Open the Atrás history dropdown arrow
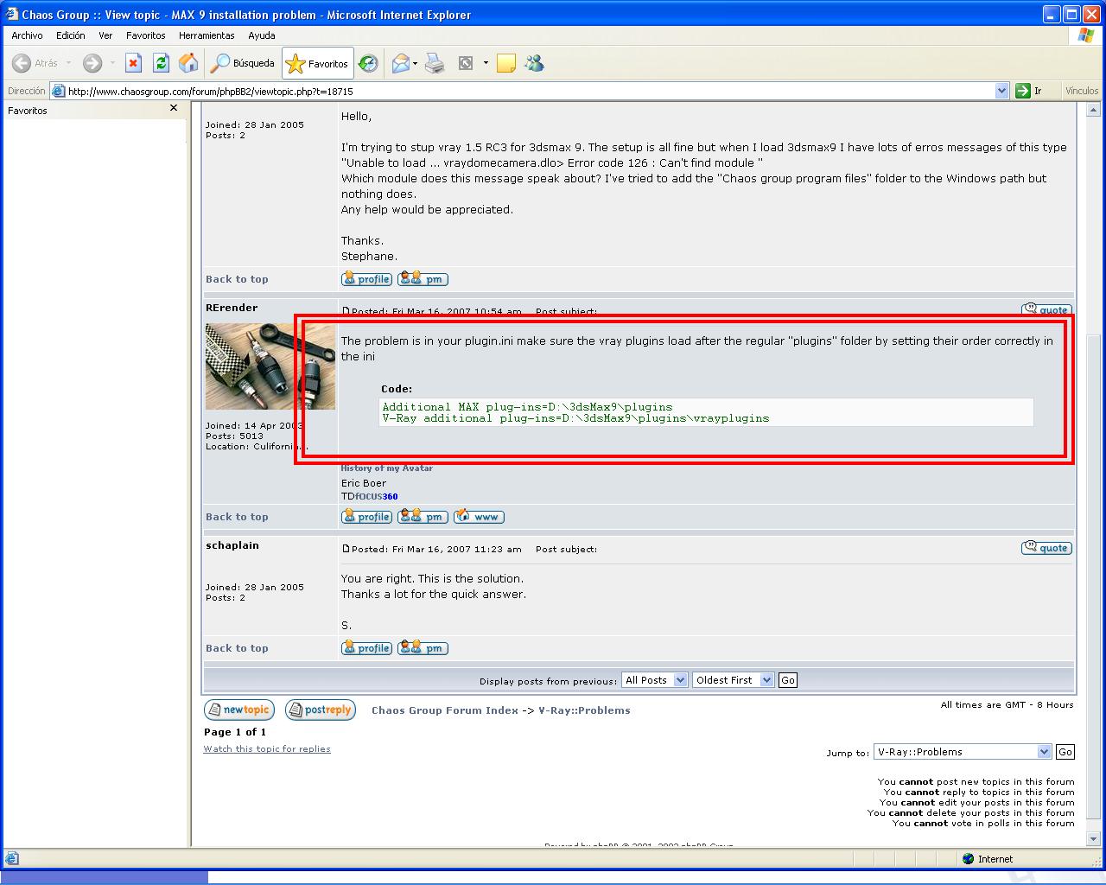The width and height of the screenshot is (1106, 885). pos(68,63)
